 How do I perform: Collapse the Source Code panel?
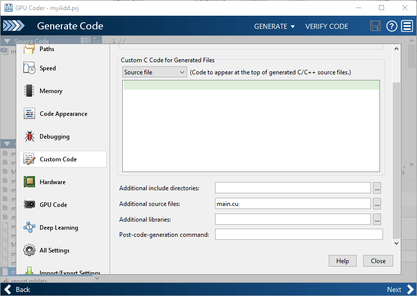coord(7,40)
